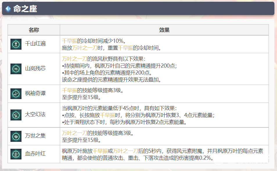Select the name text 千山红遍
The width and height of the screenshot is (277, 171).
[x=35, y=43]
